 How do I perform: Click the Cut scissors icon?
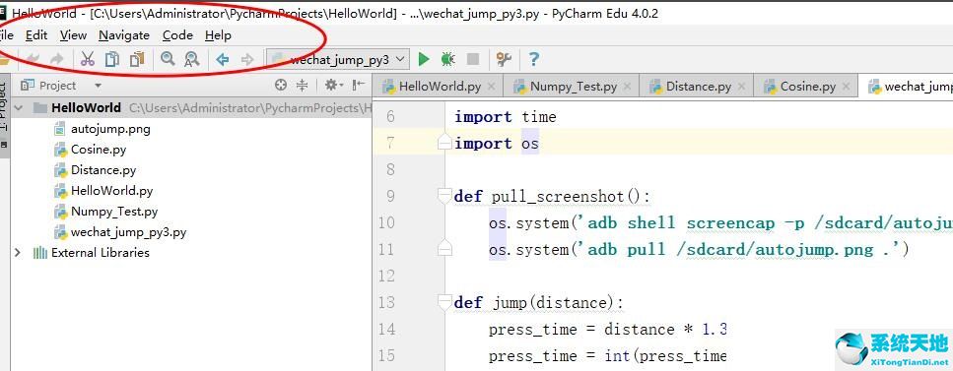click(x=88, y=59)
